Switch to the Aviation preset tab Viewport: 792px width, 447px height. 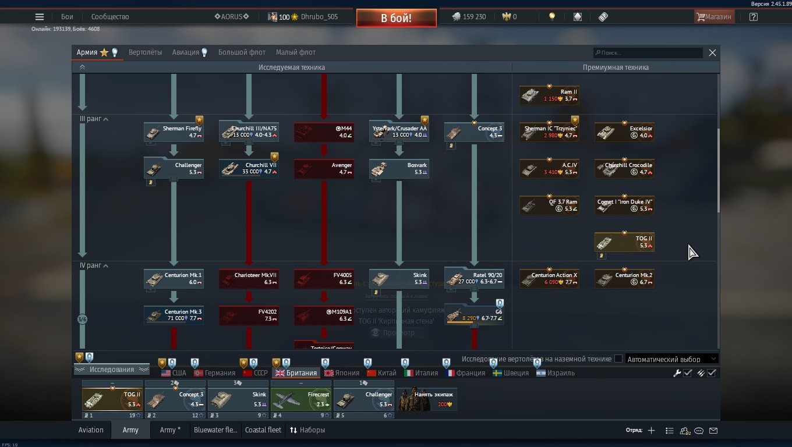pyautogui.click(x=91, y=430)
